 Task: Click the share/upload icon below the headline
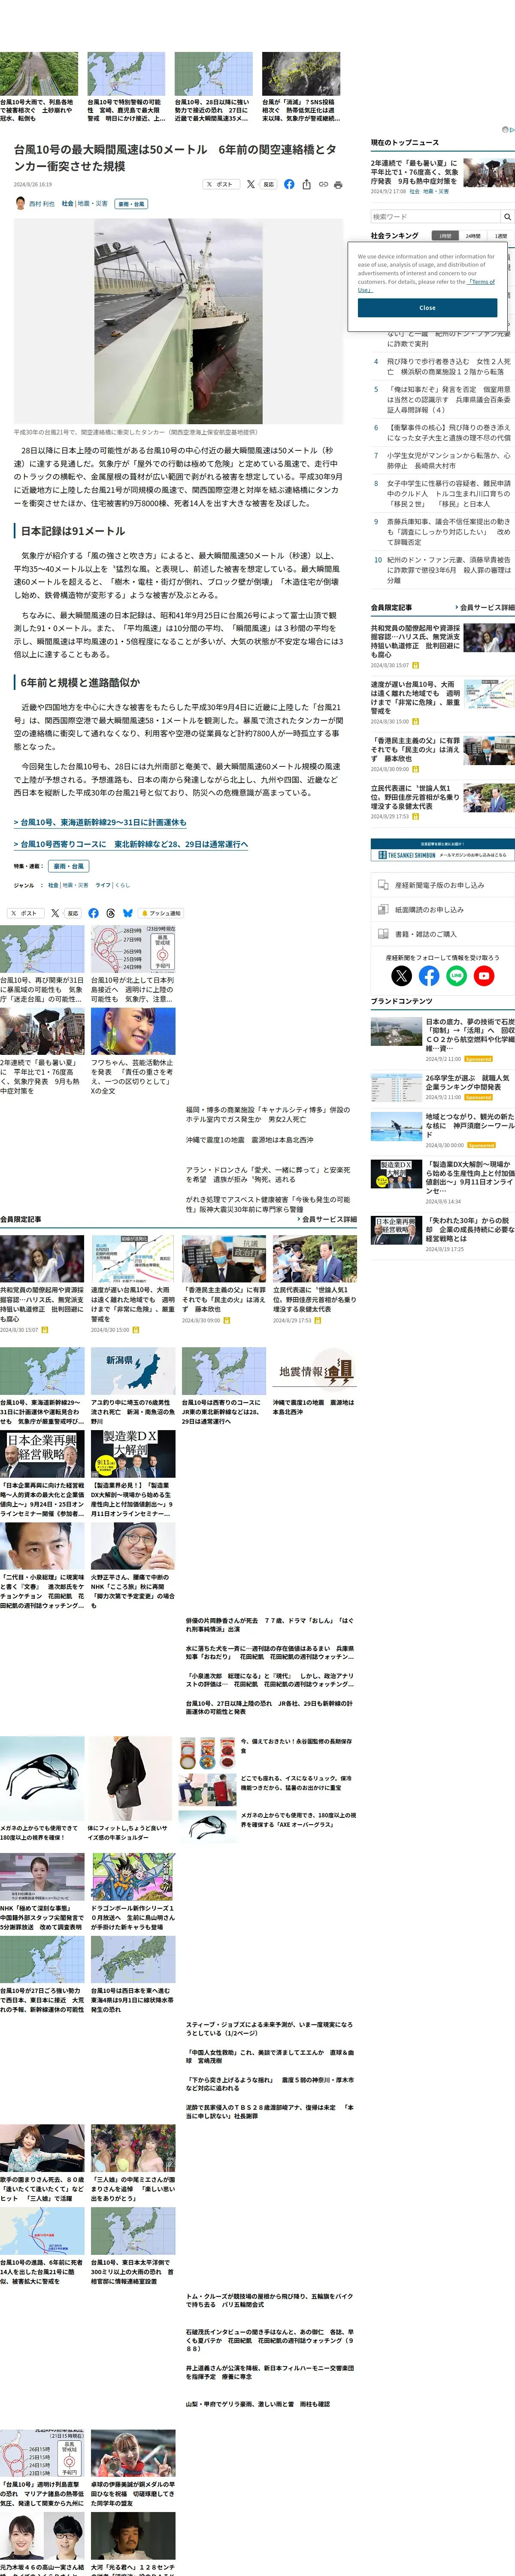pos(306,184)
